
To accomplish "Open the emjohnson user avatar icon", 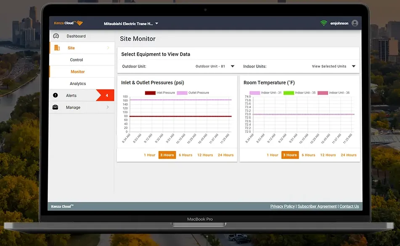I will click(355, 23).
